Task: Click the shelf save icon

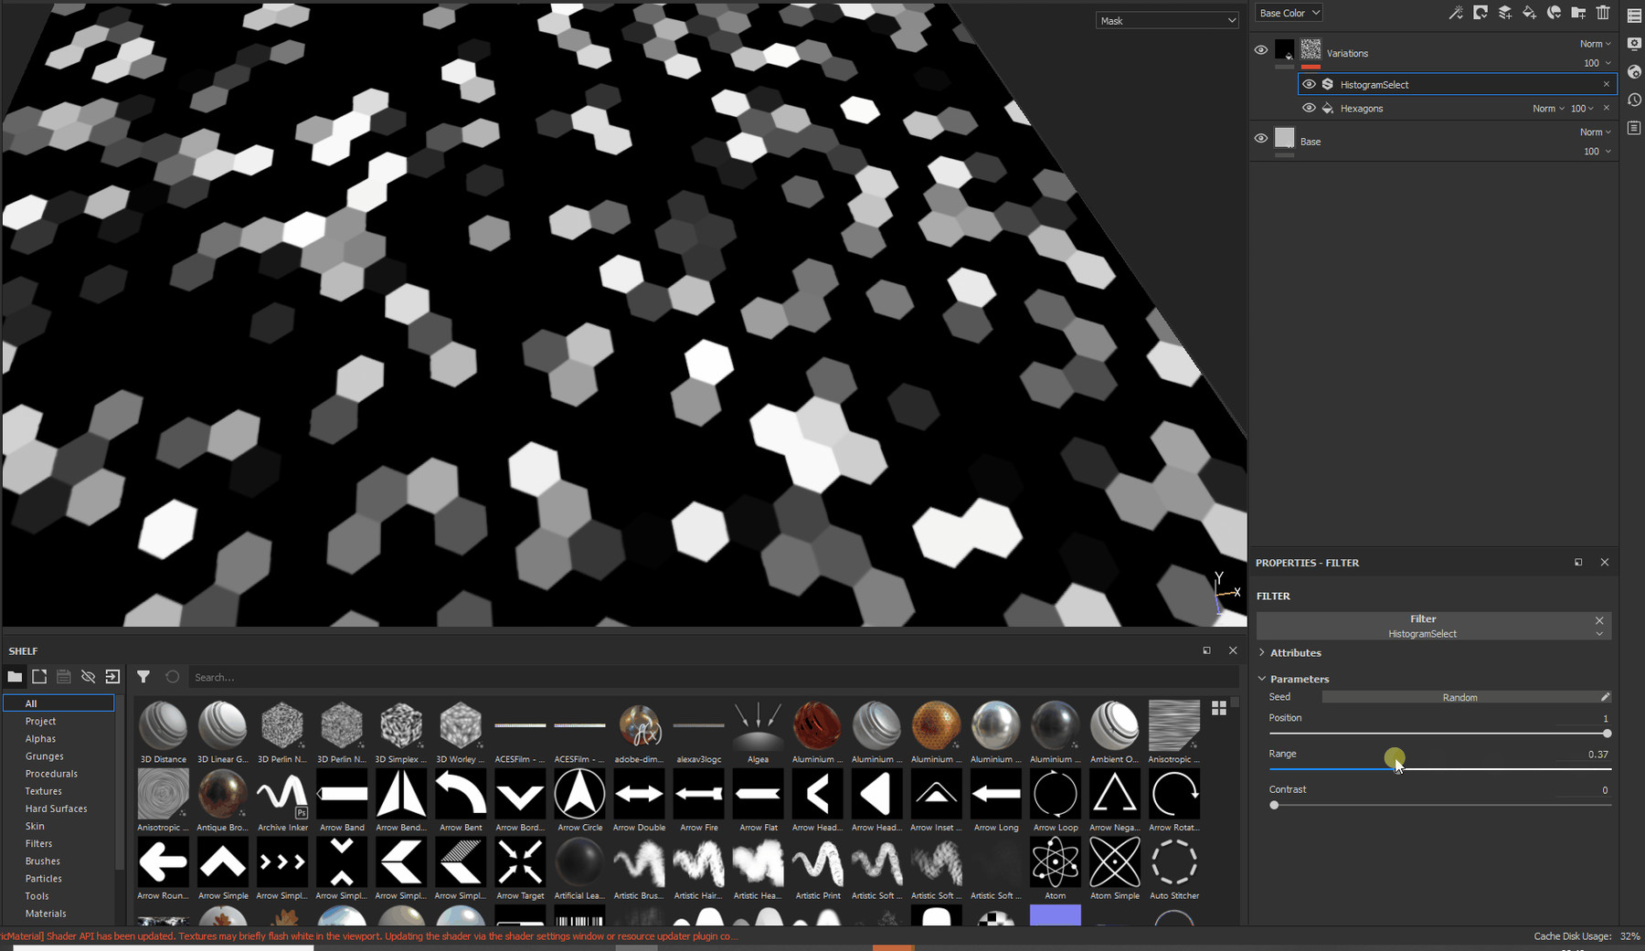Action: pyautogui.click(x=64, y=677)
